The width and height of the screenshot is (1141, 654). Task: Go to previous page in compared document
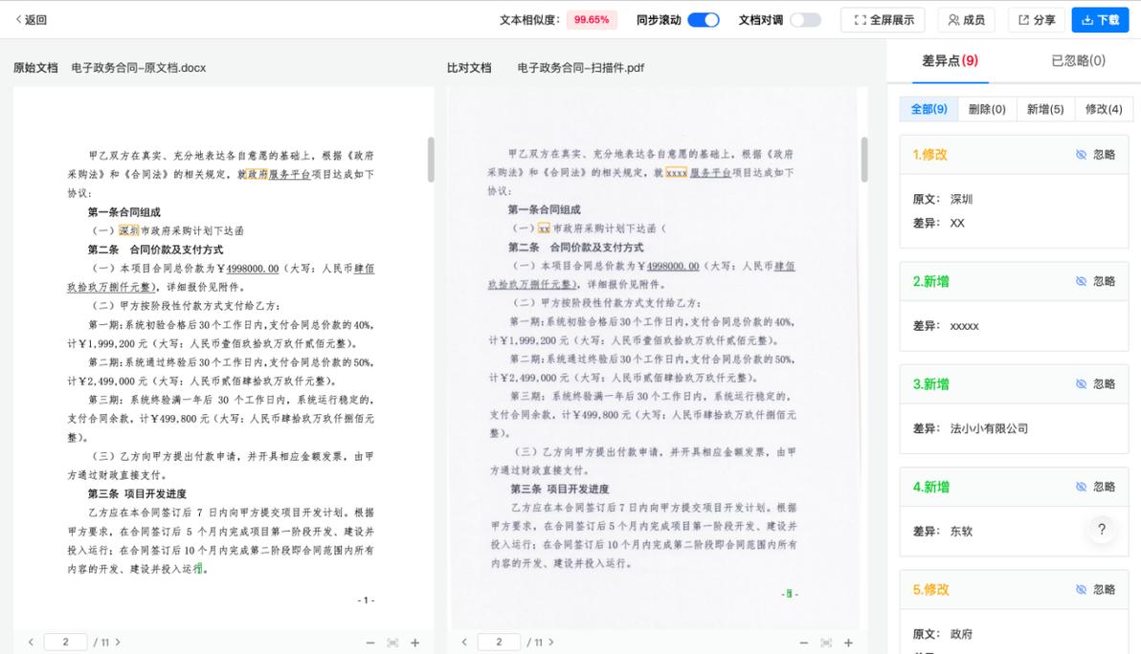[464, 643]
